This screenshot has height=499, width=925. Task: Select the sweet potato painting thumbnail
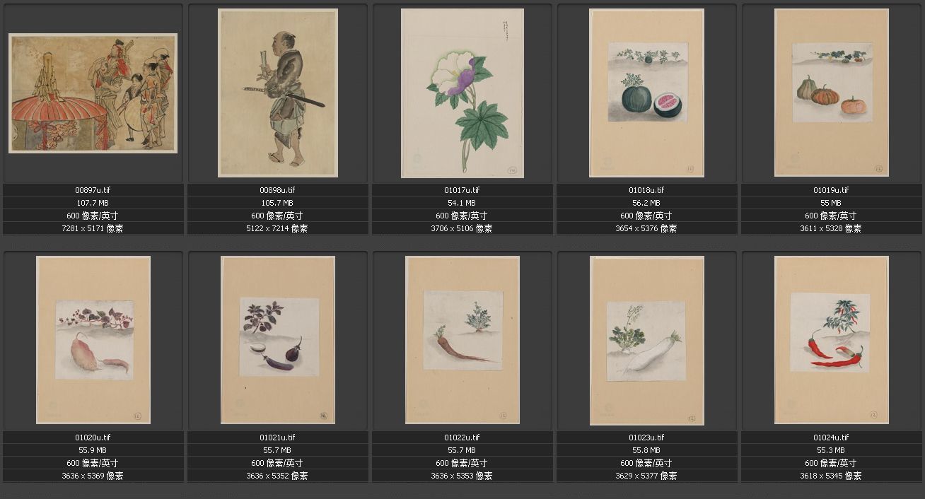point(93,340)
